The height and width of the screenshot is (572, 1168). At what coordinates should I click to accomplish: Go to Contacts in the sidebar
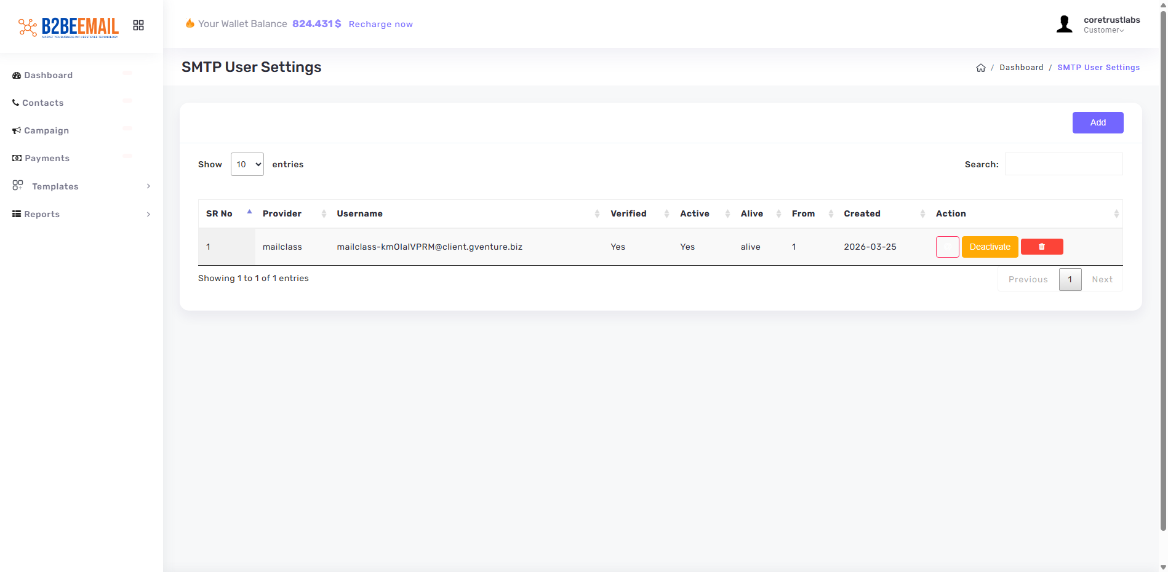coord(42,103)
